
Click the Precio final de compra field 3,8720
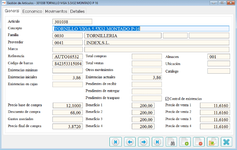click(67, 126)
